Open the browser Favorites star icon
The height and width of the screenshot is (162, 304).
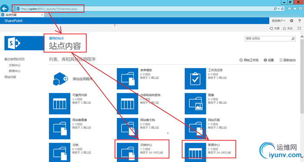295,9
